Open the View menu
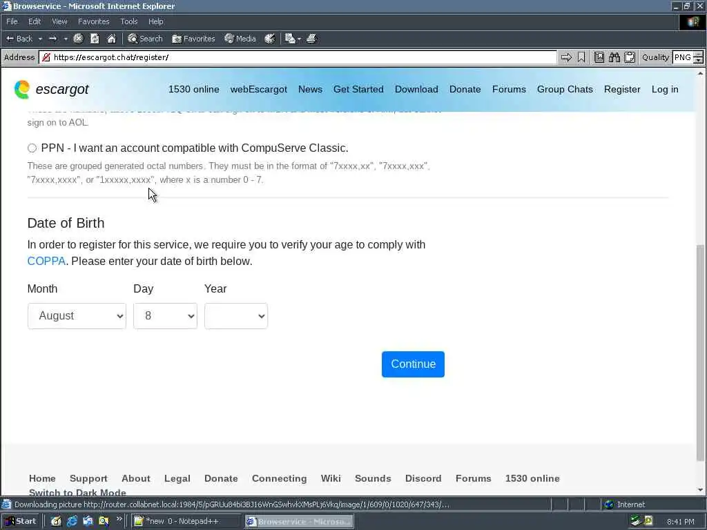 59,21
